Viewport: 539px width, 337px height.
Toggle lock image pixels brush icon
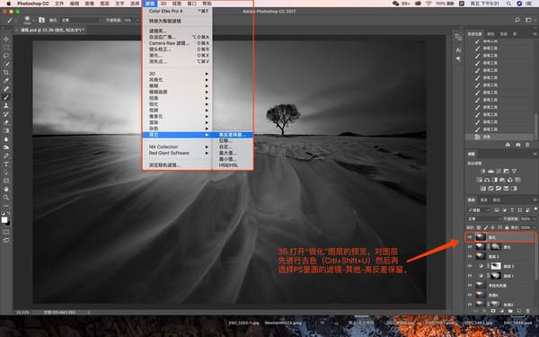coord(486,227)
